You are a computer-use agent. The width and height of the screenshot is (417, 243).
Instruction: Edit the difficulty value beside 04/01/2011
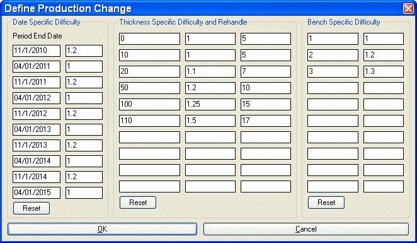coord(84,66)
